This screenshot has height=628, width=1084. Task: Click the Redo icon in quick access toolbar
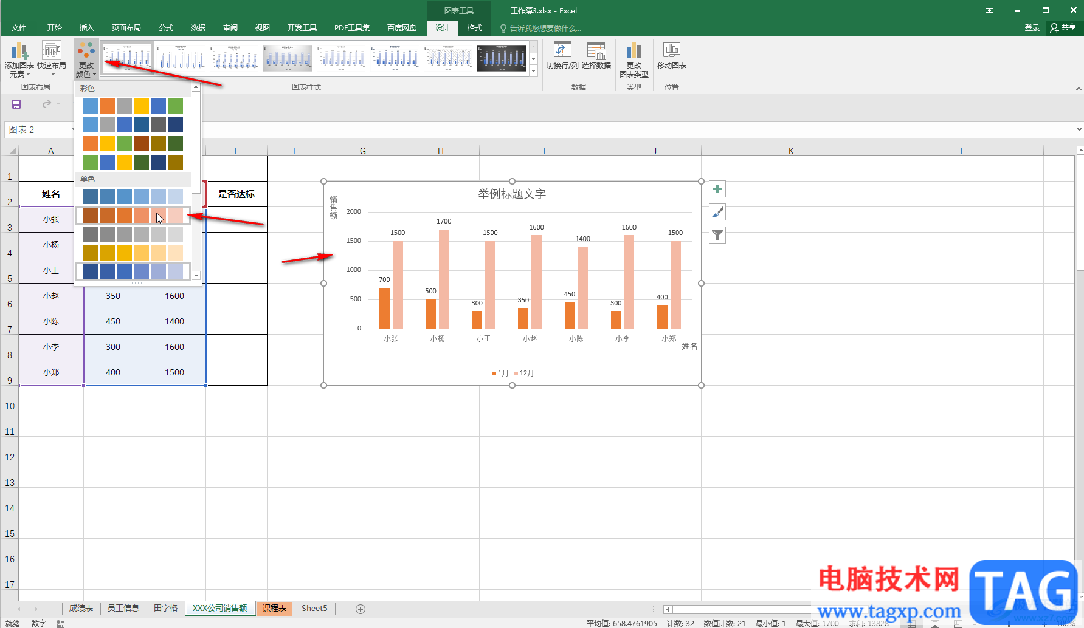47,104
